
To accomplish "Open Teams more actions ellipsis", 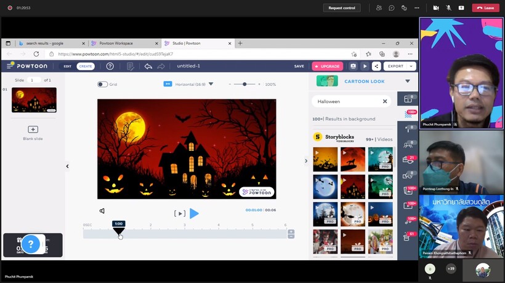I will (x=417, y=8).
